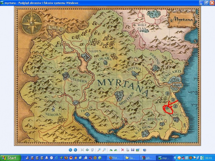Open image for editing
This screenshot has height=161, width=215.
pos(138,150)
